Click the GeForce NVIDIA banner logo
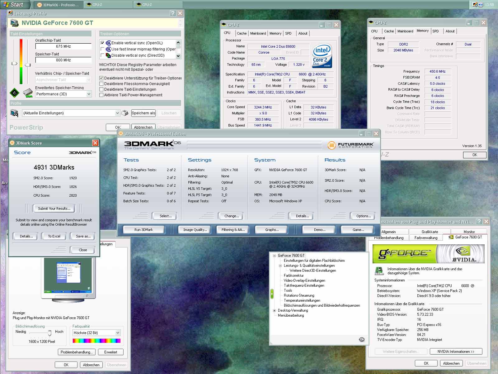The height and width of the screenshot is (374, 498). coord(429,254)
